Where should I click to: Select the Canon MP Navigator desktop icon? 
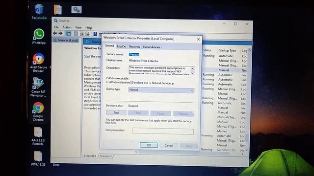(38, 87)
